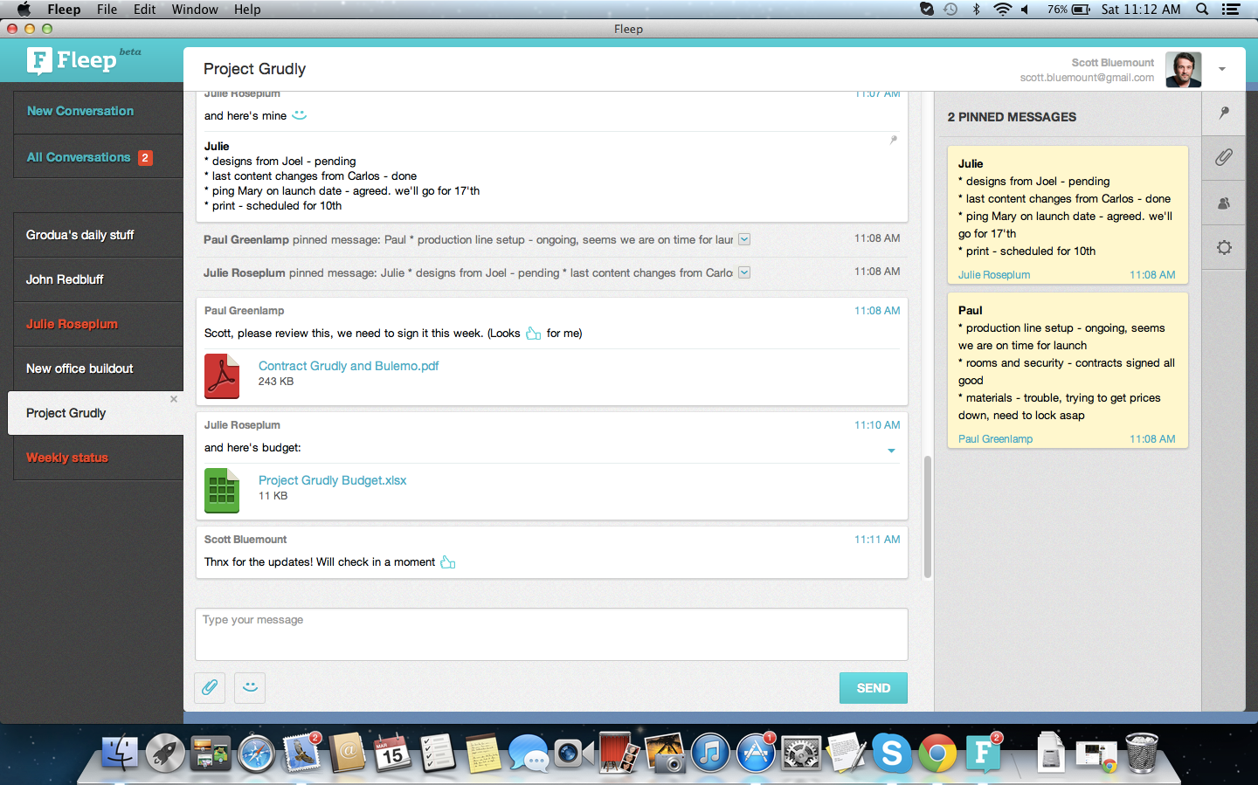Expand Paul Greenlamp's pinned message notice
The height and width of the screenshot is (785, 1258).
[744, 239]
